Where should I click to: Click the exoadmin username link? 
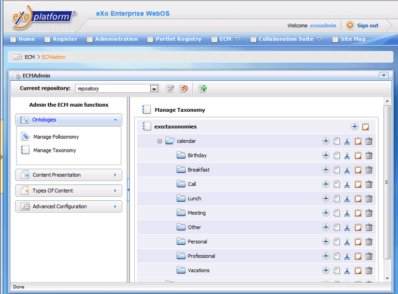point(323,25)
